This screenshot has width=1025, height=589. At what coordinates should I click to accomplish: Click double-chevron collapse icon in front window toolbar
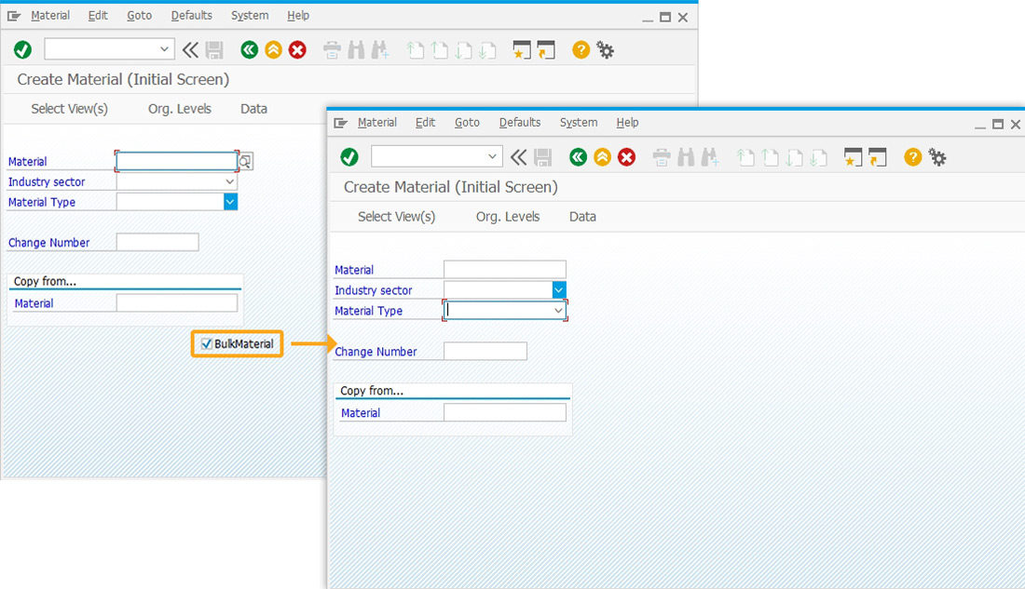[518, 156]
